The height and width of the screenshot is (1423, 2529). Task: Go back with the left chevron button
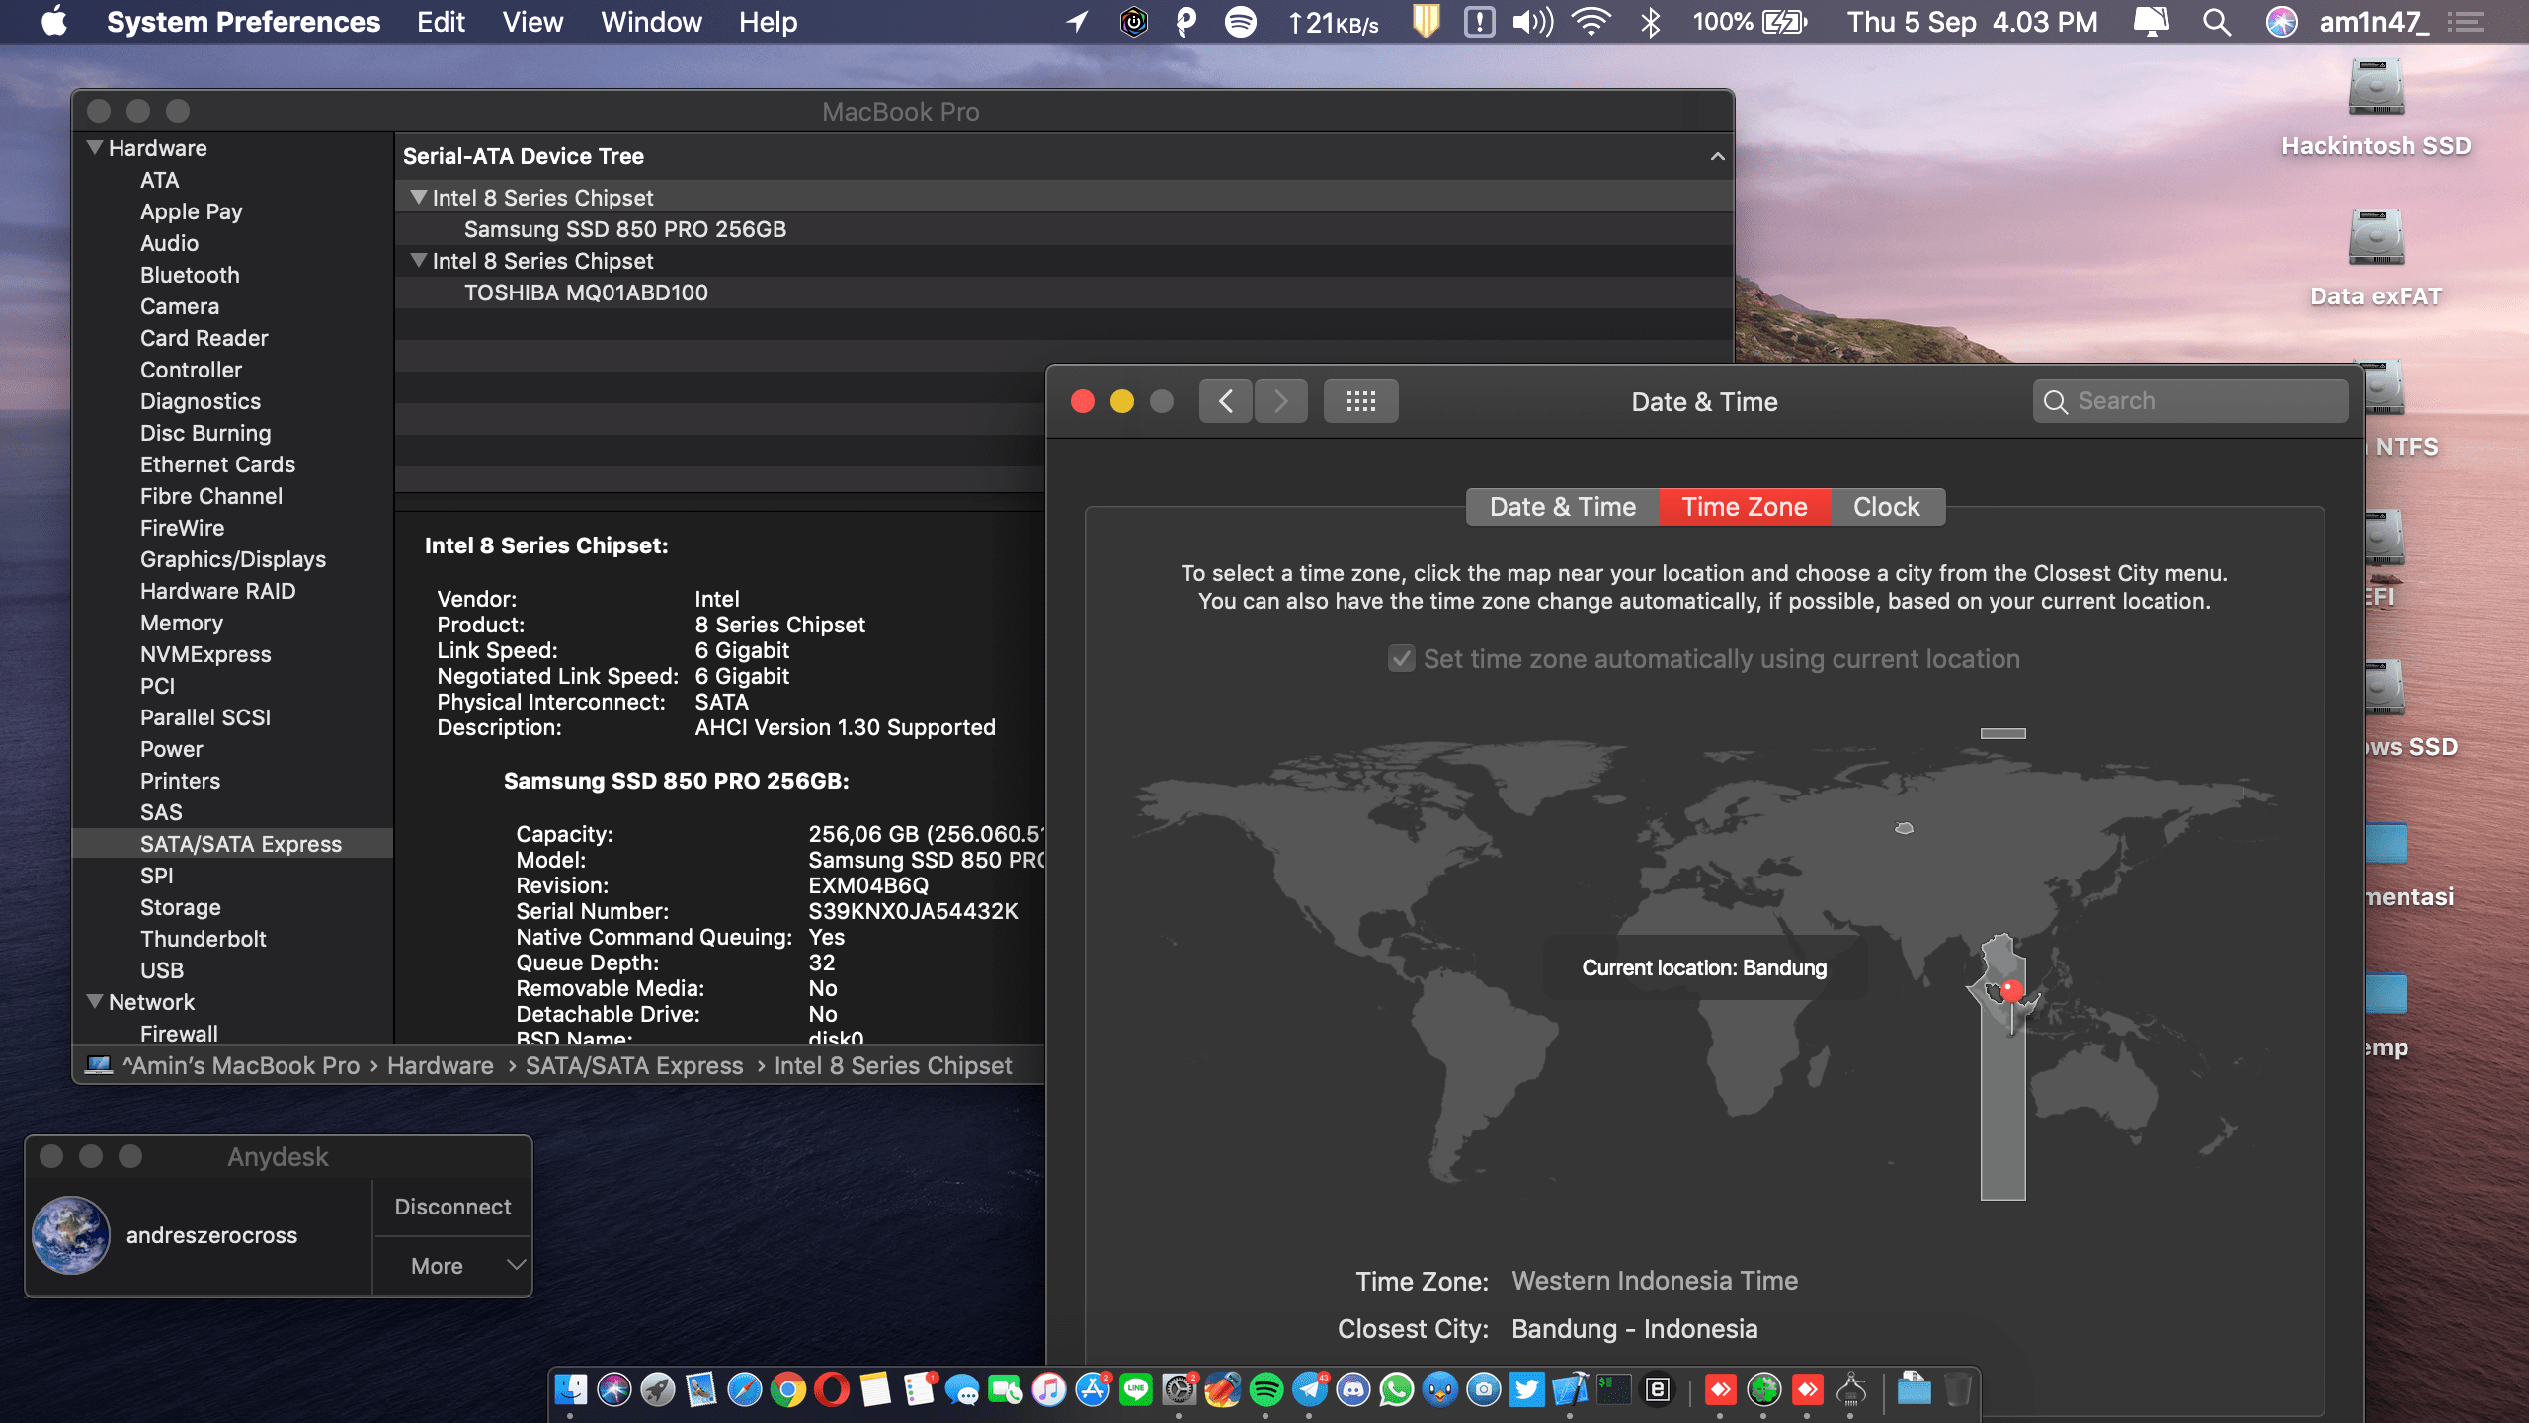point(1226,401)
